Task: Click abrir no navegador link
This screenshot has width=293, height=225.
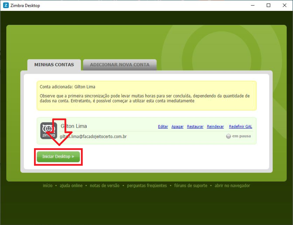Action: point(232,186)
